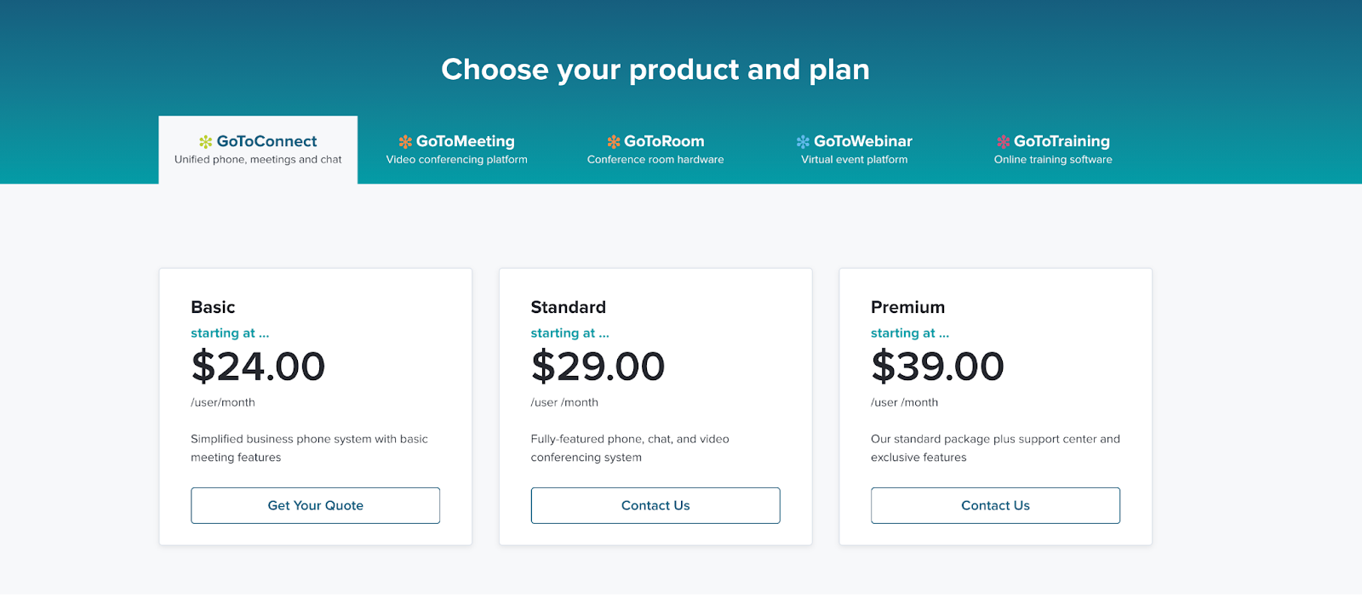This screenshot has height=603, width=1362.
Task: Click the orange asterisk icon beside GoToRoom
Action: coord(613,142)
